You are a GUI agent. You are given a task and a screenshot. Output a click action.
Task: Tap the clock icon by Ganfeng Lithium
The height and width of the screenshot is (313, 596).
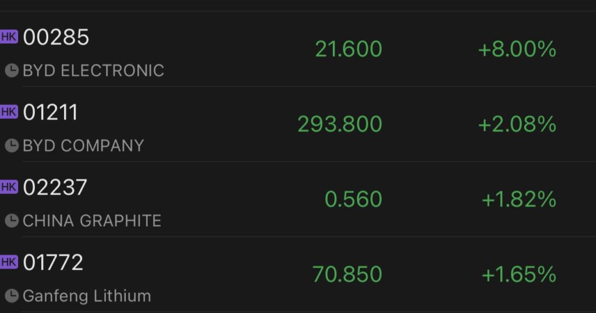pyautogui.click(x=12, y=296)
